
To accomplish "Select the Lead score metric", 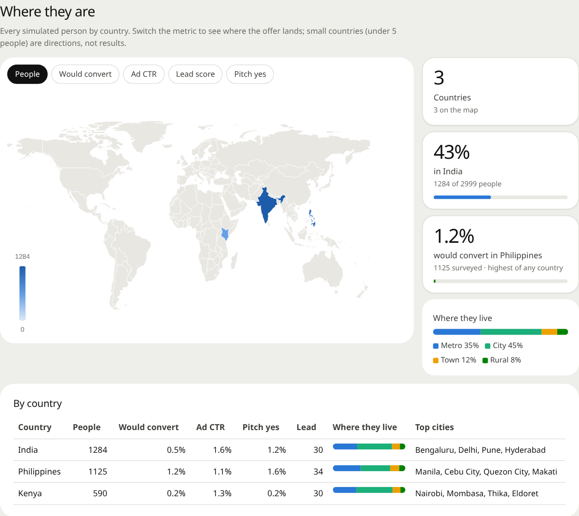I will [195, 74].
